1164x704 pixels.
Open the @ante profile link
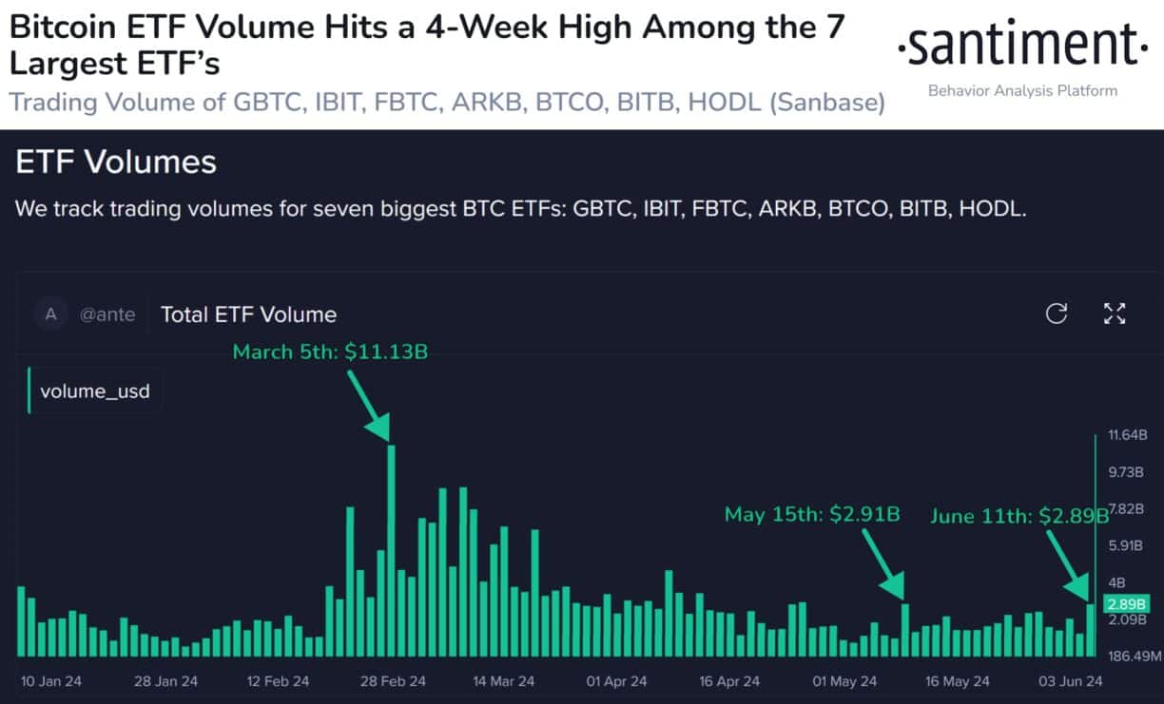tap(107, 314)
